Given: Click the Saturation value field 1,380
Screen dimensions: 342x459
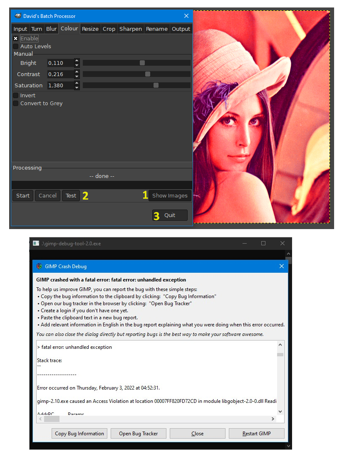Looking at the screenshot, I should coord(61,85).
